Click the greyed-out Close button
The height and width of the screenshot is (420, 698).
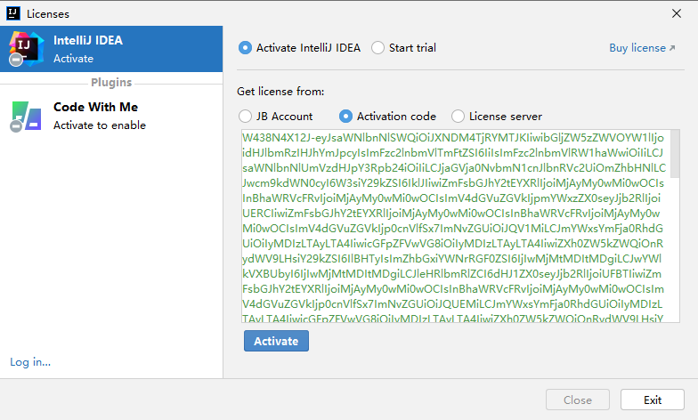coord(578,400)
